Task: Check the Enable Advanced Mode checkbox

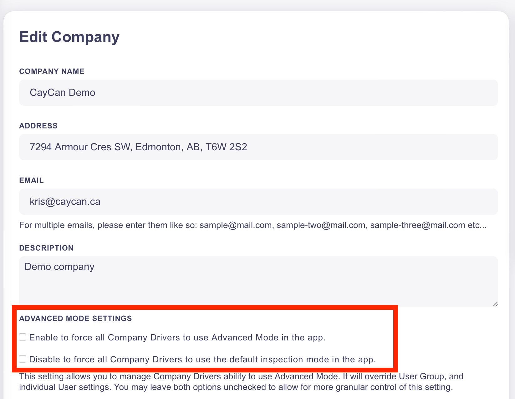Action: 23,337
